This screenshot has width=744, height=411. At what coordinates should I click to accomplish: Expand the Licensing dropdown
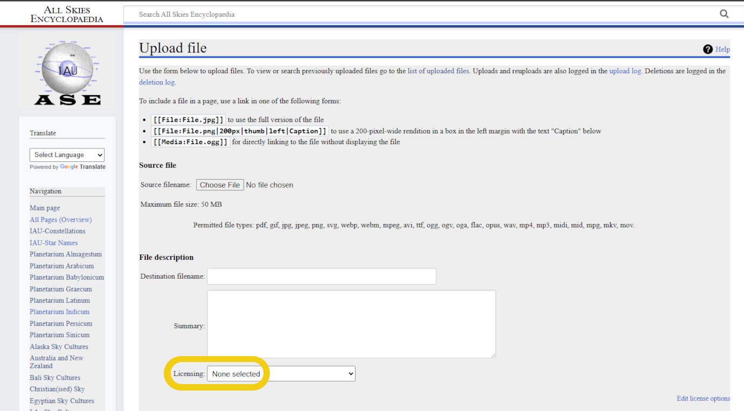pos(281,374)
